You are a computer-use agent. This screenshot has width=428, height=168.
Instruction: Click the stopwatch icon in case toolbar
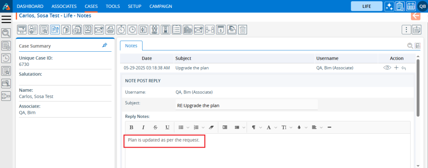121,30
